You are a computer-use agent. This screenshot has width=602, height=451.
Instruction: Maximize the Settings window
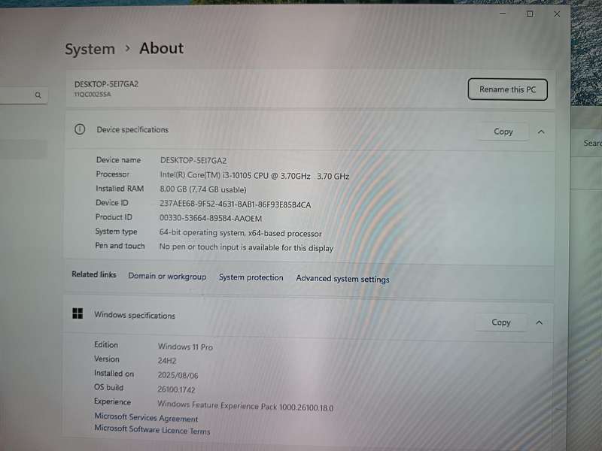click(530, 14)
